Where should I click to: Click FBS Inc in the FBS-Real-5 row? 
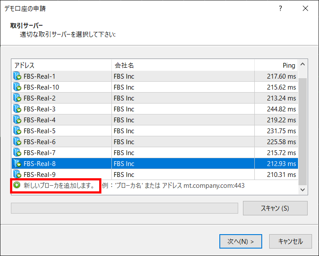(x=124, y=131)
